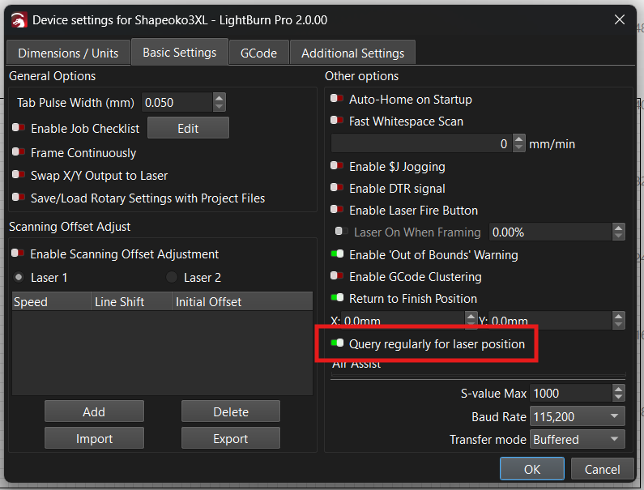Click the Import button
This screenshot has width=644, height=490.
point(94,438)
